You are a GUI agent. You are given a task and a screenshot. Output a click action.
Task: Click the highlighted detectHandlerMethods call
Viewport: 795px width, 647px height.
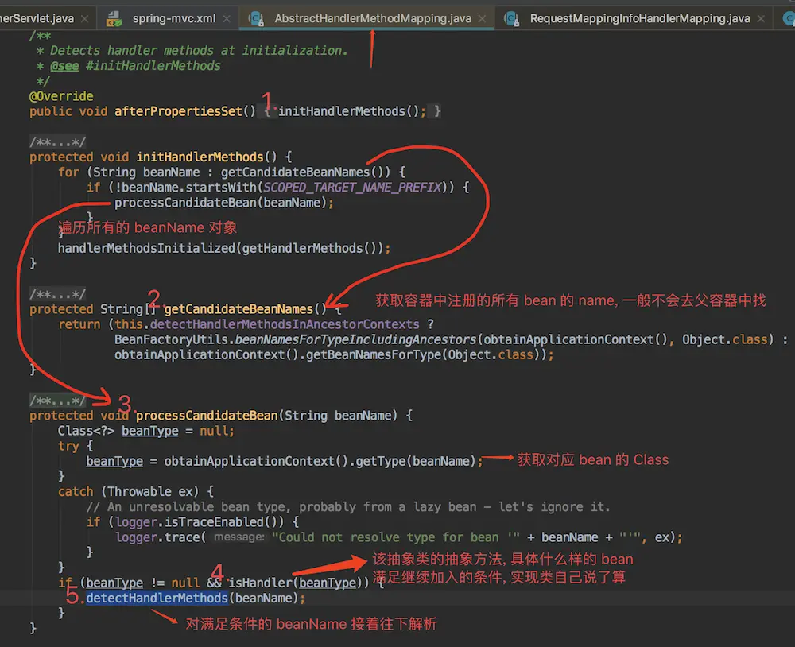pos(157,598)
